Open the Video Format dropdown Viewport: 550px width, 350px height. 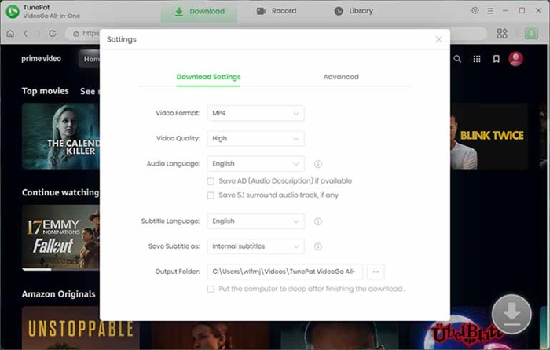255,114
